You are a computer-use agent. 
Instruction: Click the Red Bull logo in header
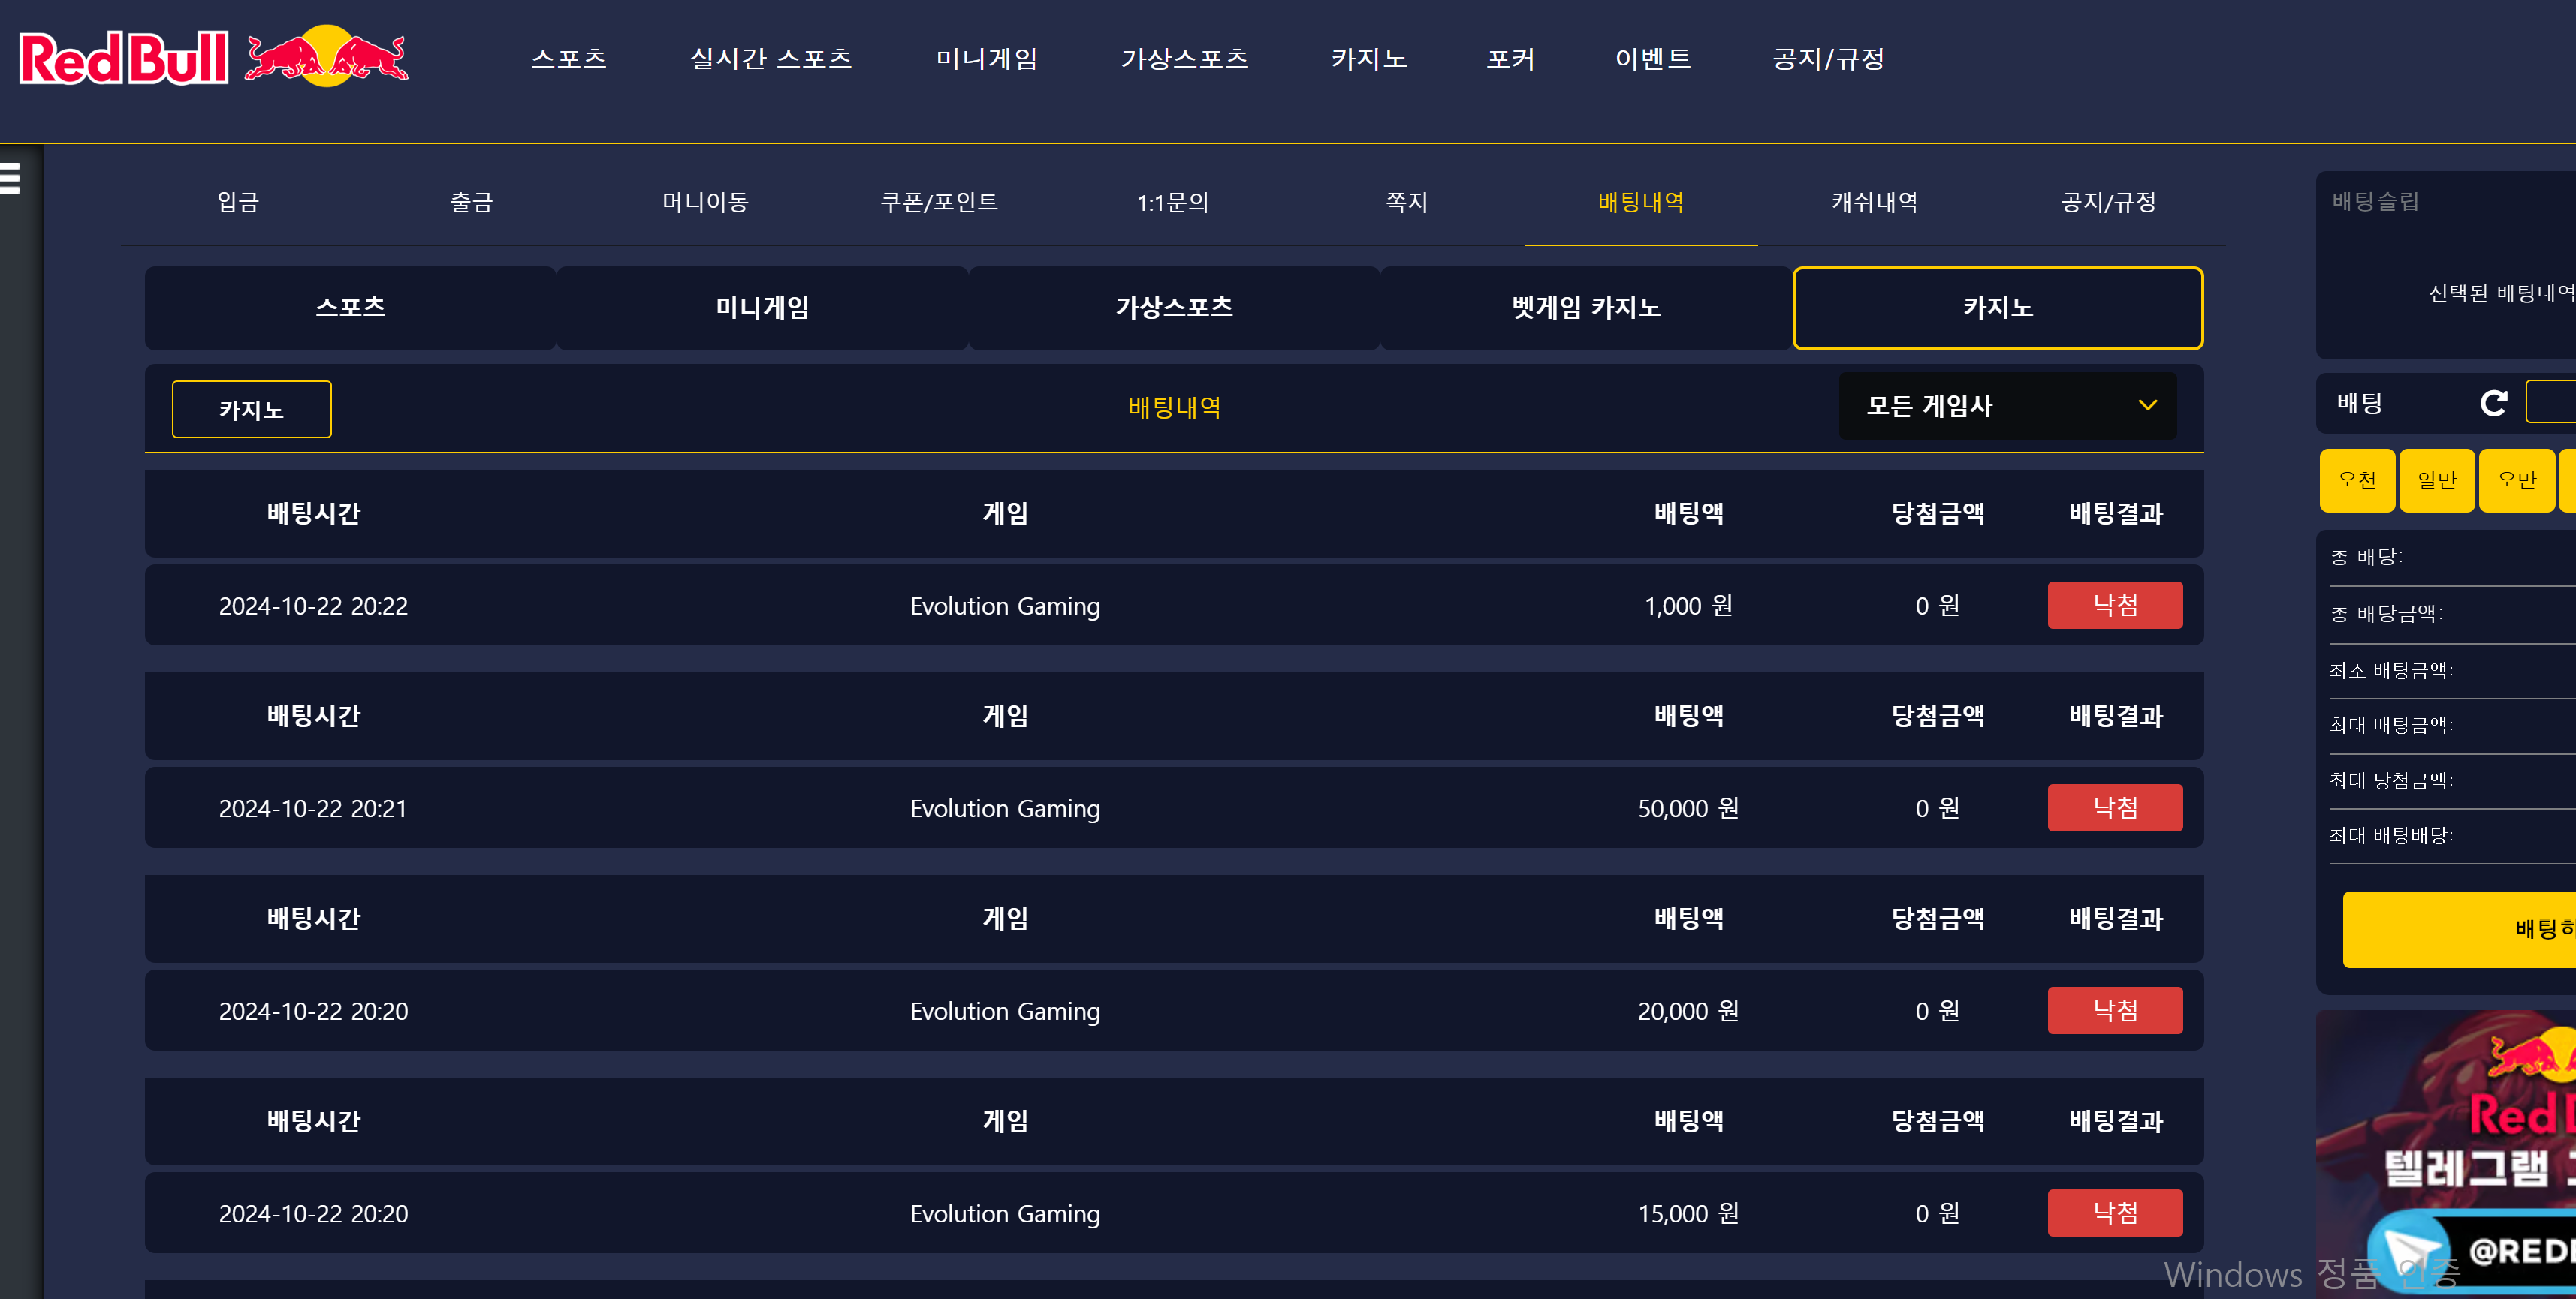[213, 58]
